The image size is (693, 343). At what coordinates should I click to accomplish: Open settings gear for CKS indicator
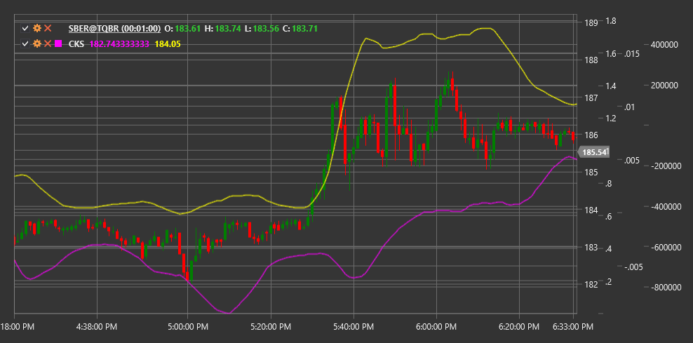click(x=37, y=43)
